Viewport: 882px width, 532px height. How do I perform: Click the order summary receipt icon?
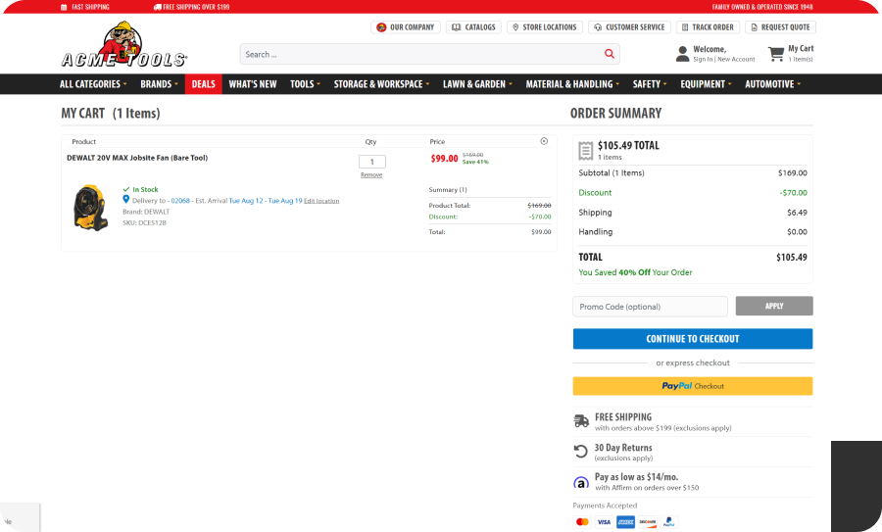click(586, 151)
